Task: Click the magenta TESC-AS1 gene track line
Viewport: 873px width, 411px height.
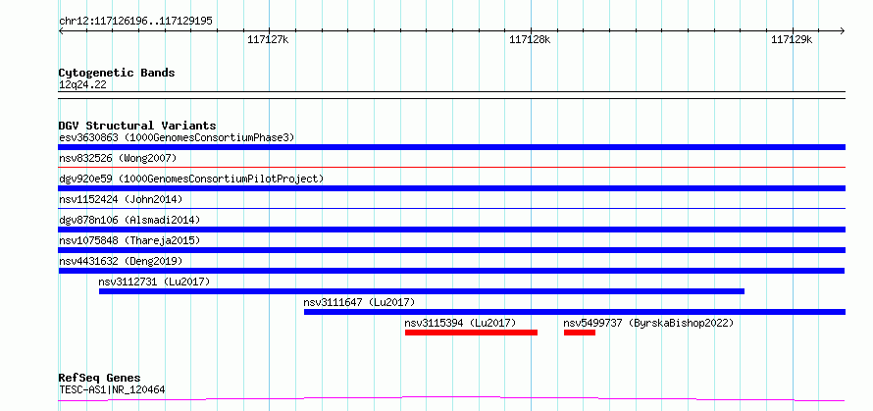Action: (x=451, y=399)
